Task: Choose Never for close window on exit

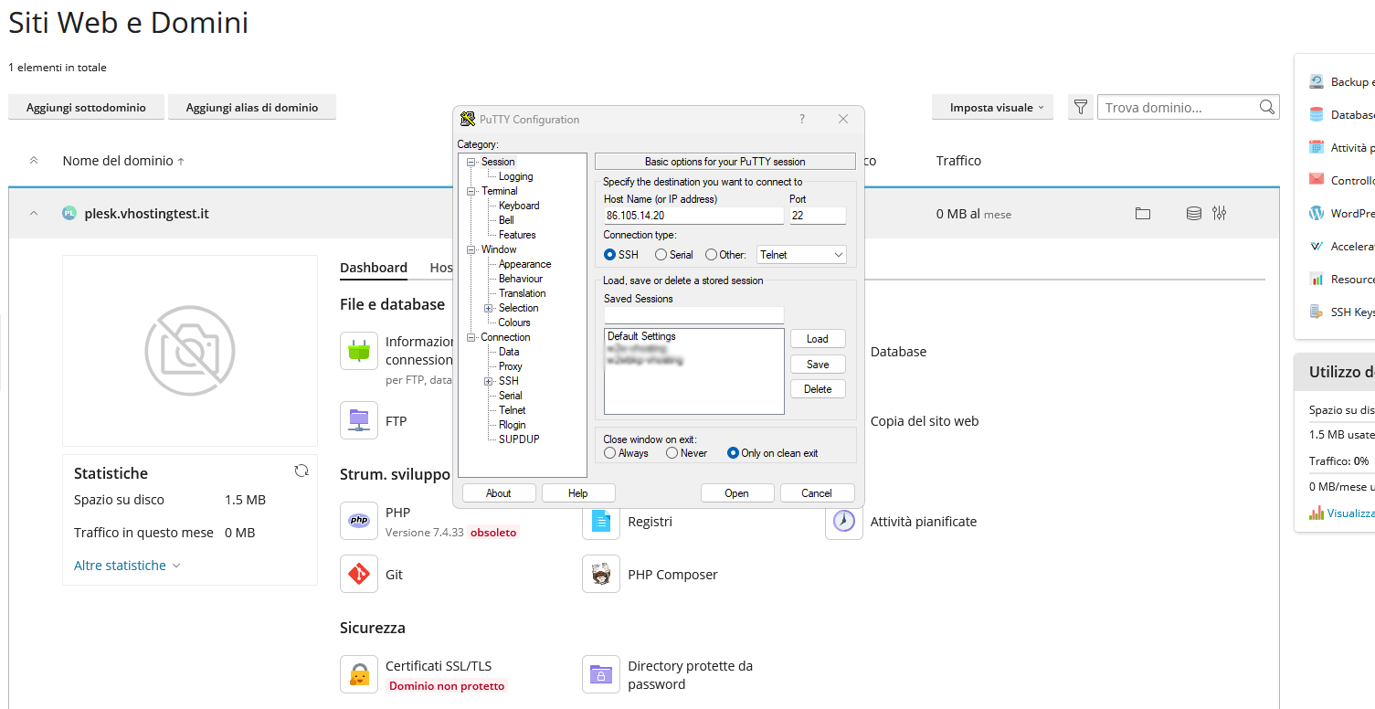Action: click(672, 452)
